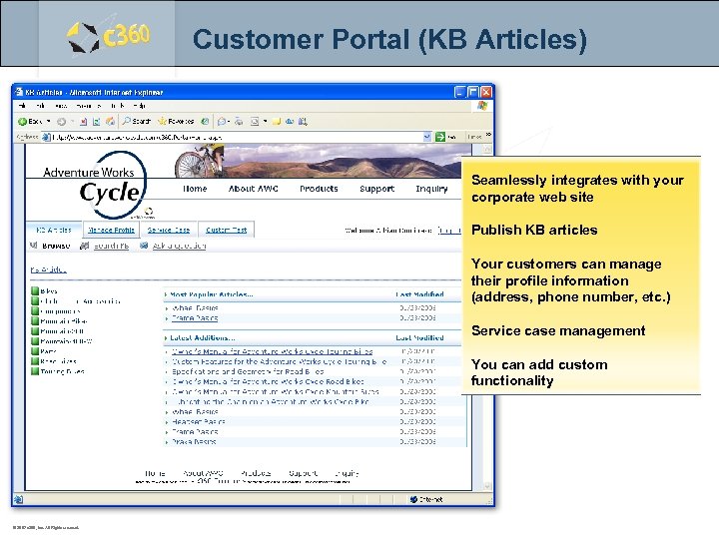Viewport: 719px width, 539px height.
Task: Click the browser Home icon in toolbar
Action: click(110, 122)
